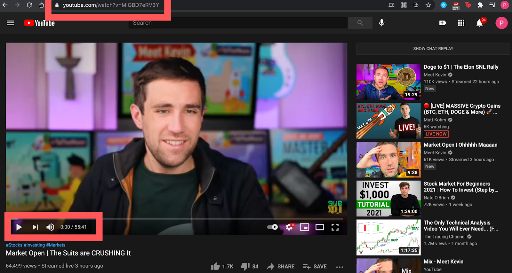Enter full screen mode
Viewport: 512px width, 273px height.
(x=335, y=227)
